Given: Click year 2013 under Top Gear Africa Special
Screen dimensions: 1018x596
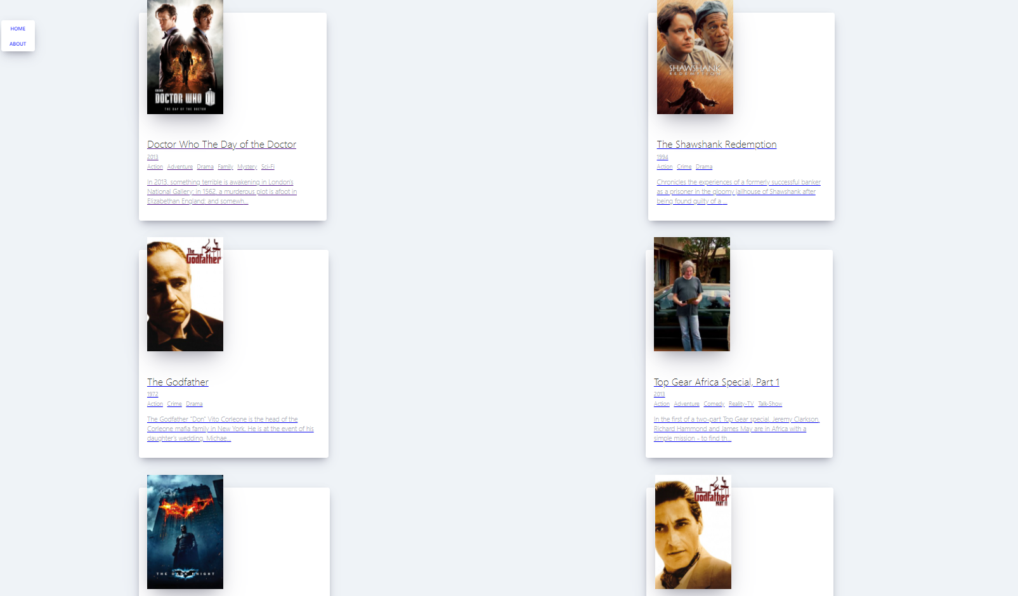Looking at the screenshot, I should point(660,394).
